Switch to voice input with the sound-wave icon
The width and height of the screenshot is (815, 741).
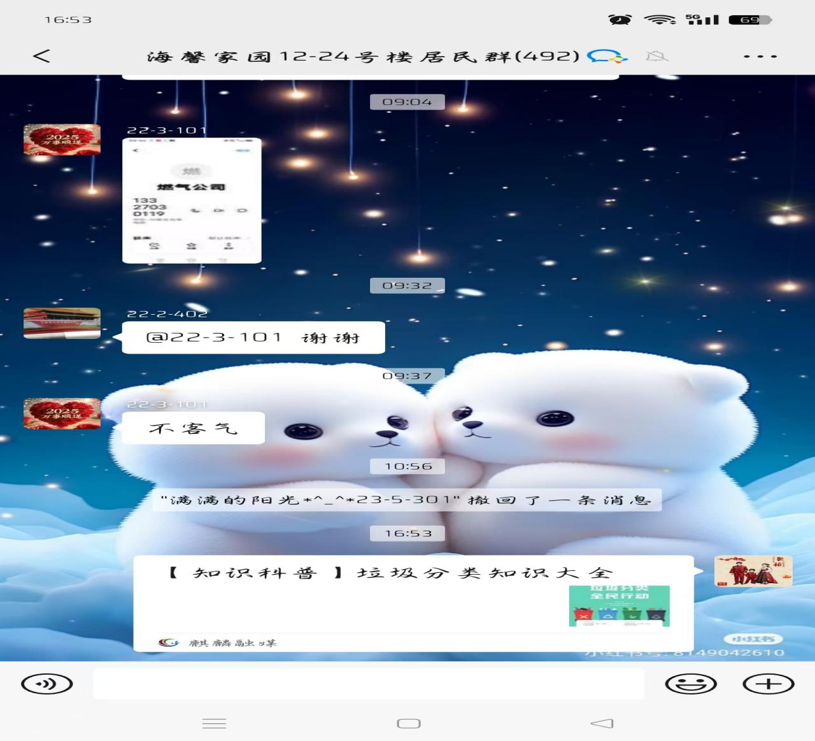47,684
